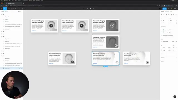Select the Move tool in toolbar
The width and height of the screenshot is (178, 100).
(4, 9)
